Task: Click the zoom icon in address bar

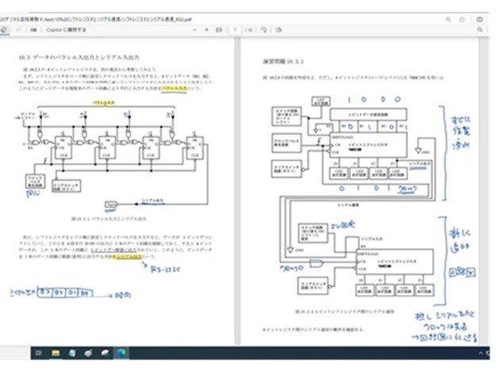Action: coord(449,19)
